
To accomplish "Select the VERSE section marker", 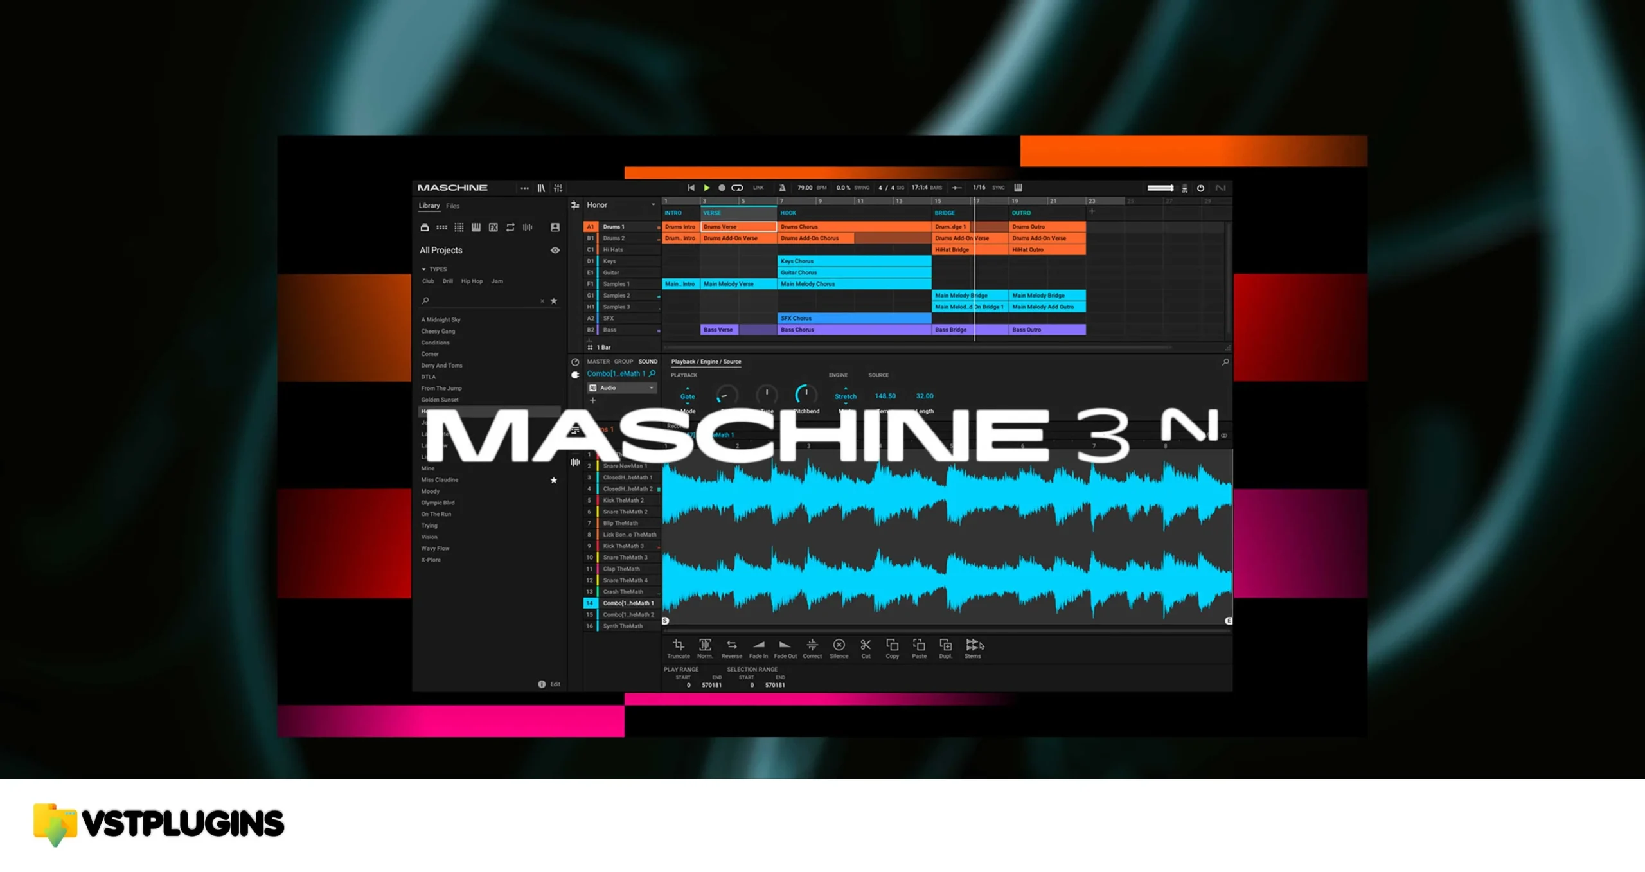I will click(738, 213).
